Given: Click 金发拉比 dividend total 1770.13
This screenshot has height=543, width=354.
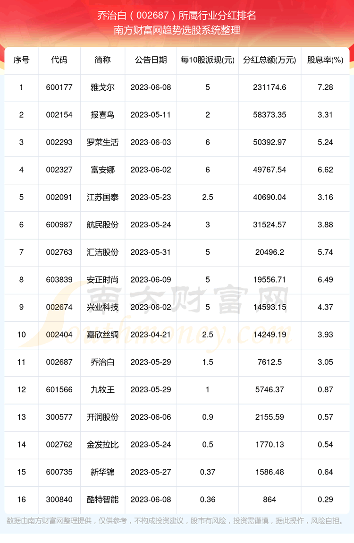Looking at the screenshot, I should point(270,444).
